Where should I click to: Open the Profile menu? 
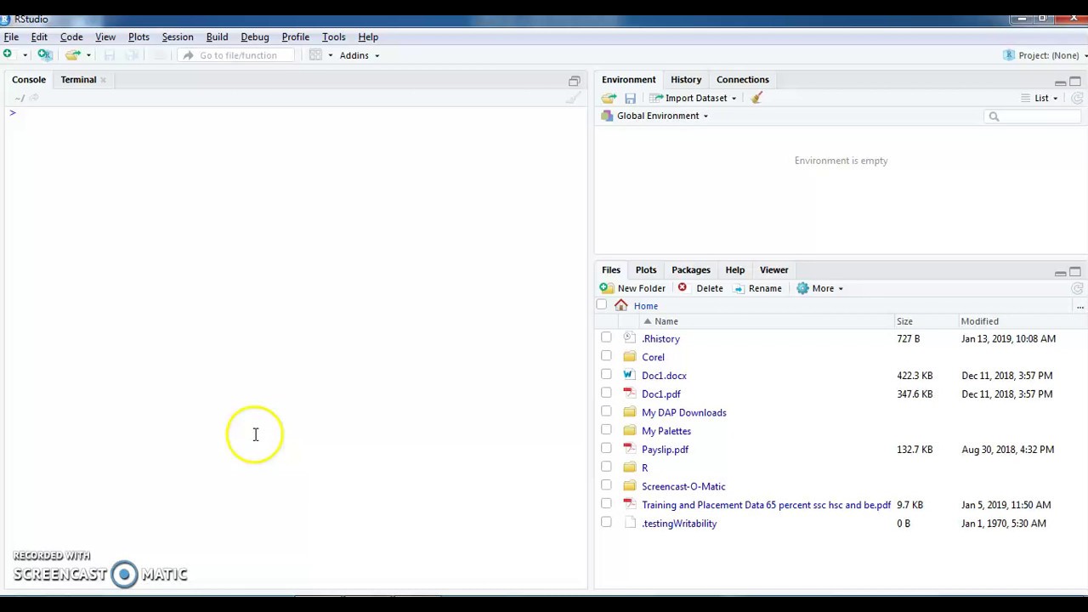click(x=296, y=37)
